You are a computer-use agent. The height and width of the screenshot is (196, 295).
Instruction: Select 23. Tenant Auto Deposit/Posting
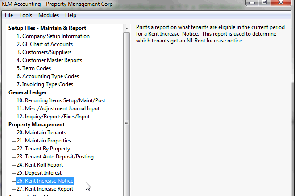pos(55,157)
